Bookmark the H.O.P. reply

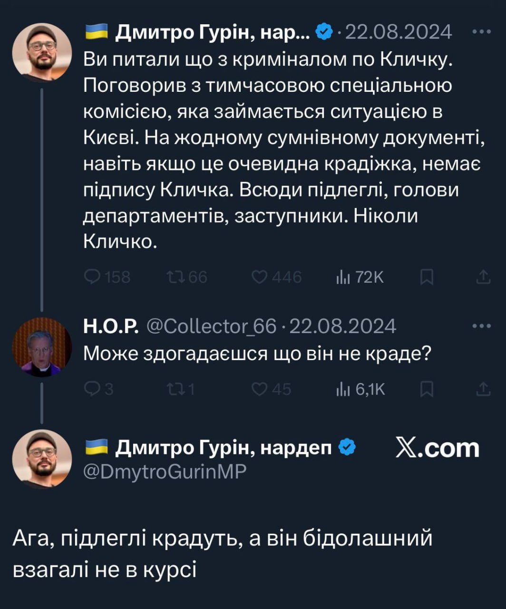point(427,389)
